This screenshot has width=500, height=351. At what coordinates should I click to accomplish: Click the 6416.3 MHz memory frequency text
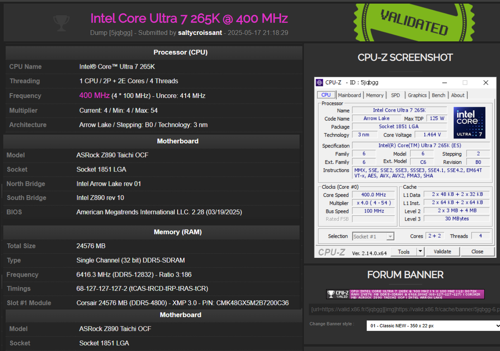click(134, 275)
